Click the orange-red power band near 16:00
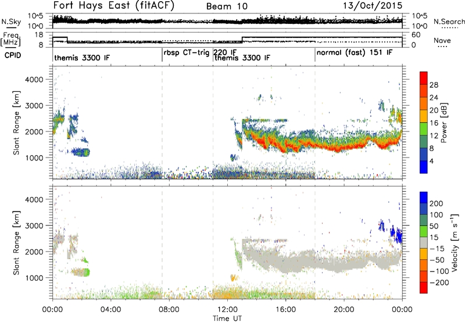Image resolution: width=465 pixels, height=322 pixels. (286, 146)
